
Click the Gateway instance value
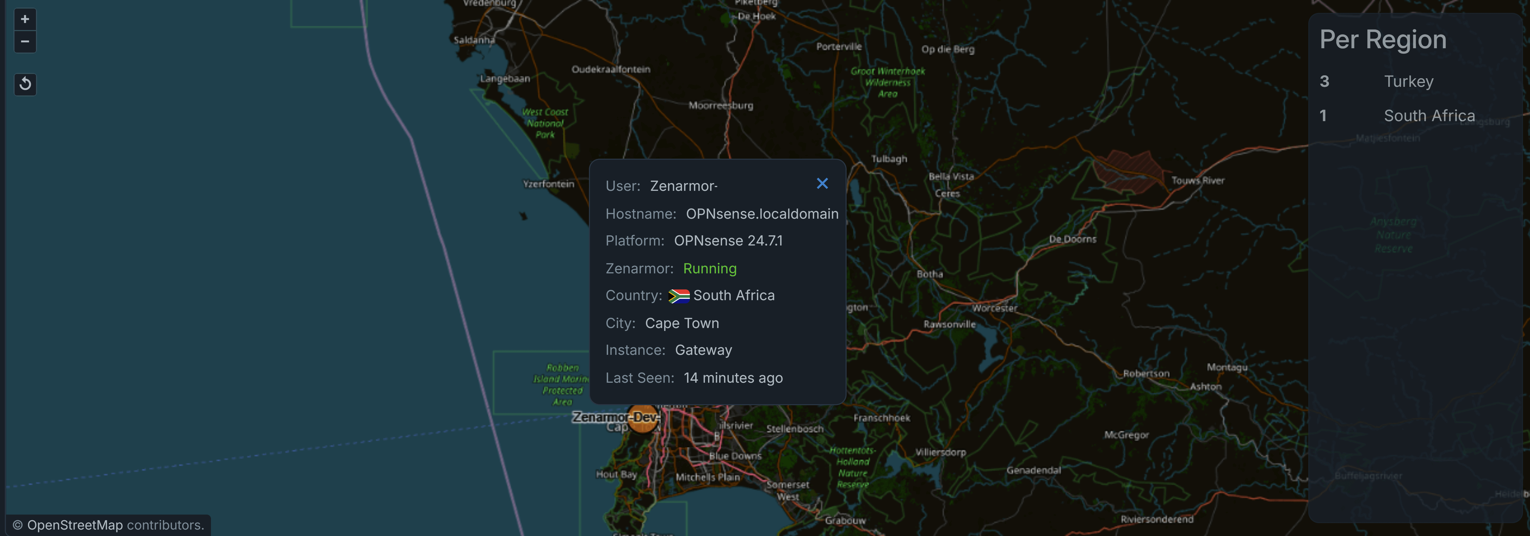click(703, 351)
